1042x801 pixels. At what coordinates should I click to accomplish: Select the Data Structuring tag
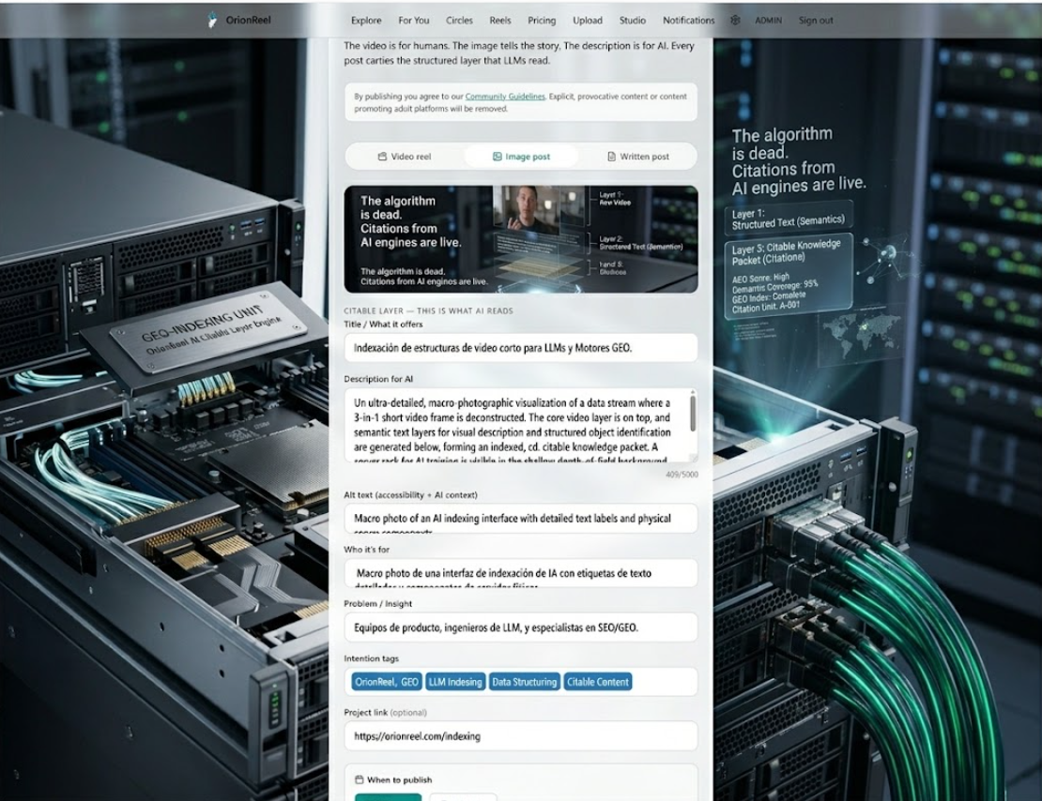pos(525,682)
